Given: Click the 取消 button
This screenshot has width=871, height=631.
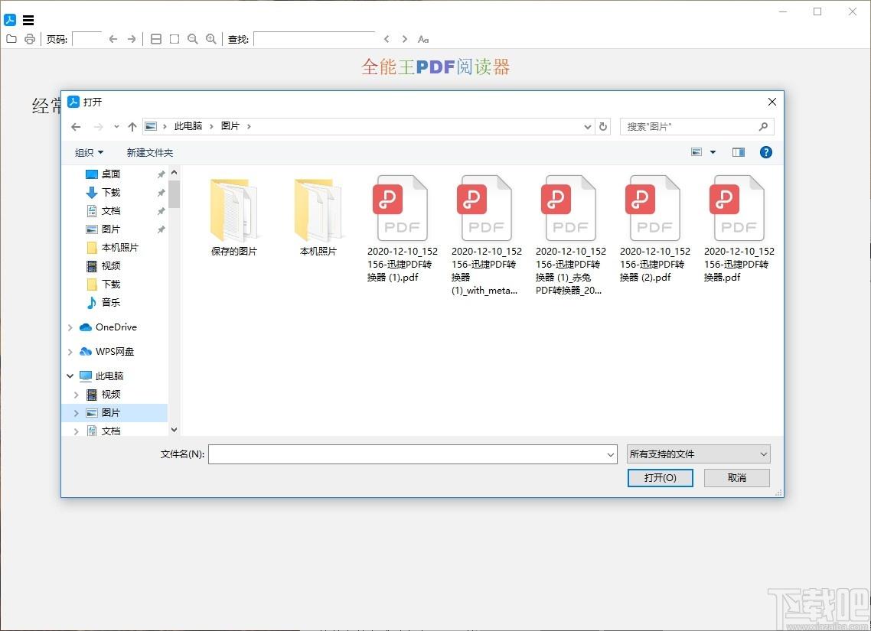Looking at the screenshot, I should pos(736,478).
